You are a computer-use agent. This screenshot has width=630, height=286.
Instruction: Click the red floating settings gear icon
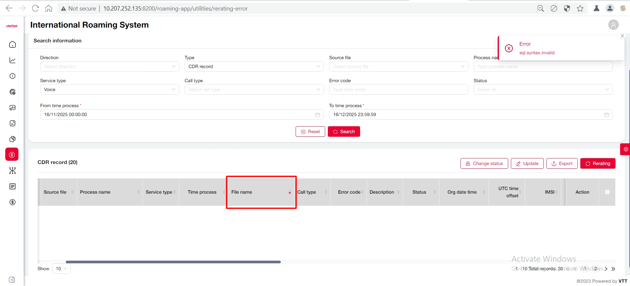click(x=625, y=149)
